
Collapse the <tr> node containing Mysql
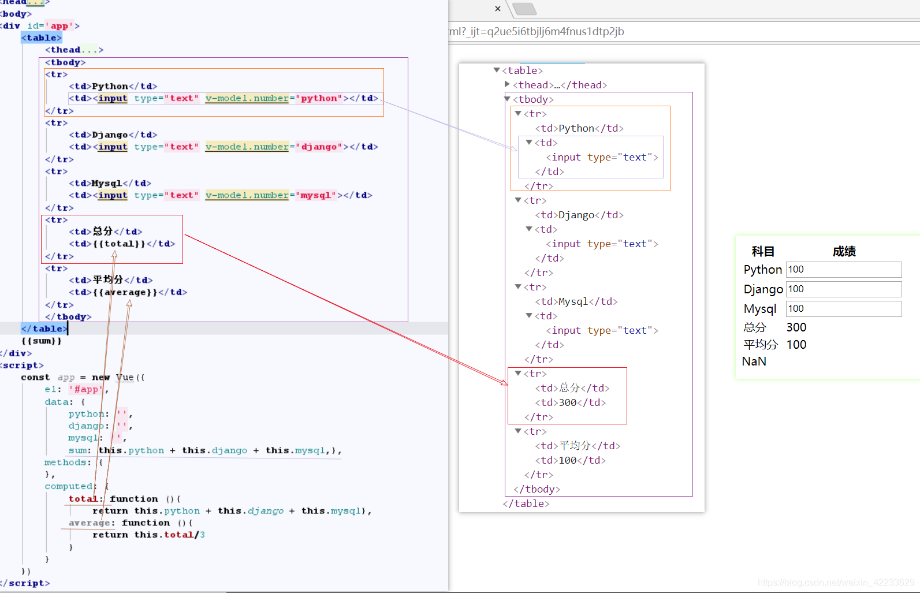click(x=518, y=286)
